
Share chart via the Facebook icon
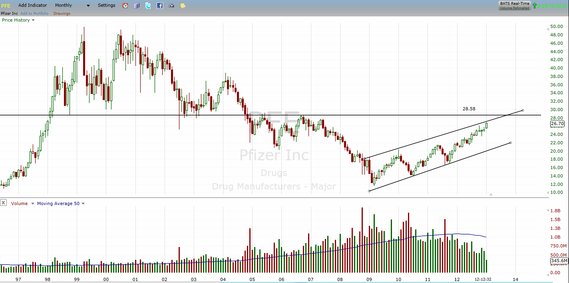coord(160,6)
